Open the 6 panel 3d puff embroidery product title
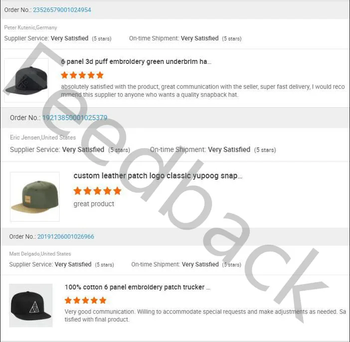Viewport: 350px width, 342px height. point(136,61)
